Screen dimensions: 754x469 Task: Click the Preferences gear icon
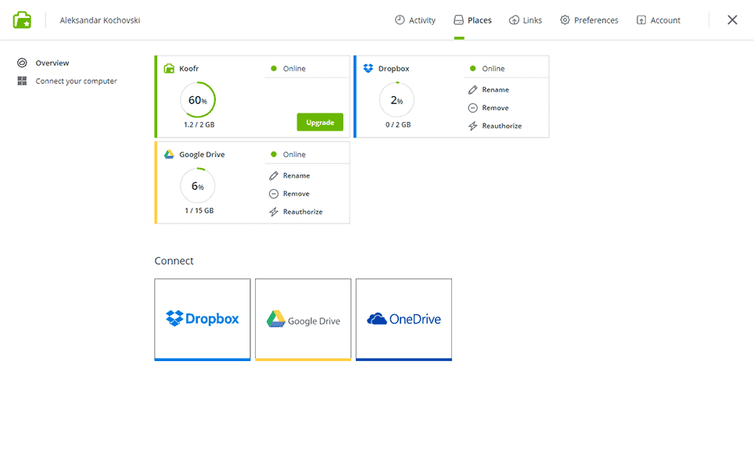click(x=565, y=20)
